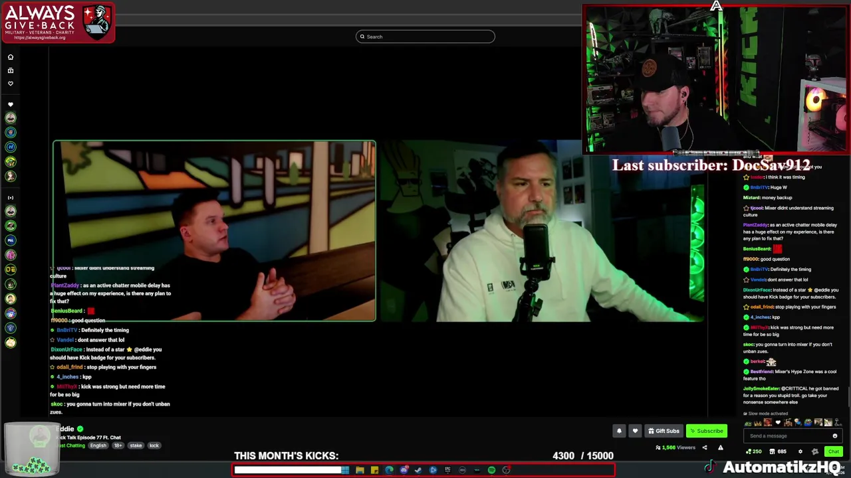Open the channel avatar with yellow DE letters
Image resolution: width=851 pixels, height=478 pixels.
point(11,270)
